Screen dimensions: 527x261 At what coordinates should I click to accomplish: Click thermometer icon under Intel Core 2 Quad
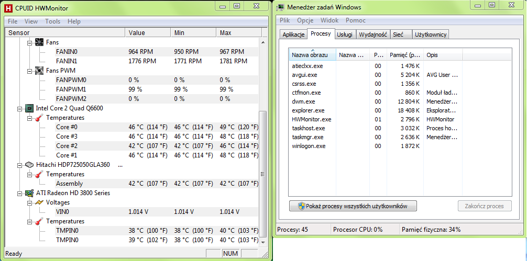click(39, 118)
